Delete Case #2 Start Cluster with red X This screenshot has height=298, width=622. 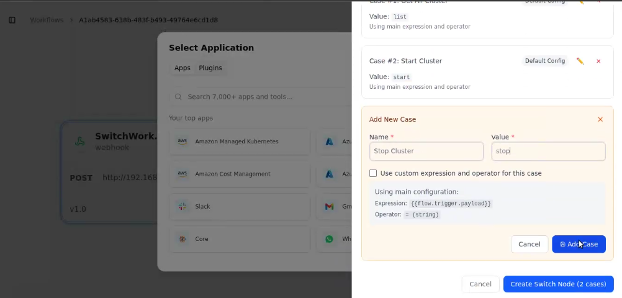pos(598,61)
